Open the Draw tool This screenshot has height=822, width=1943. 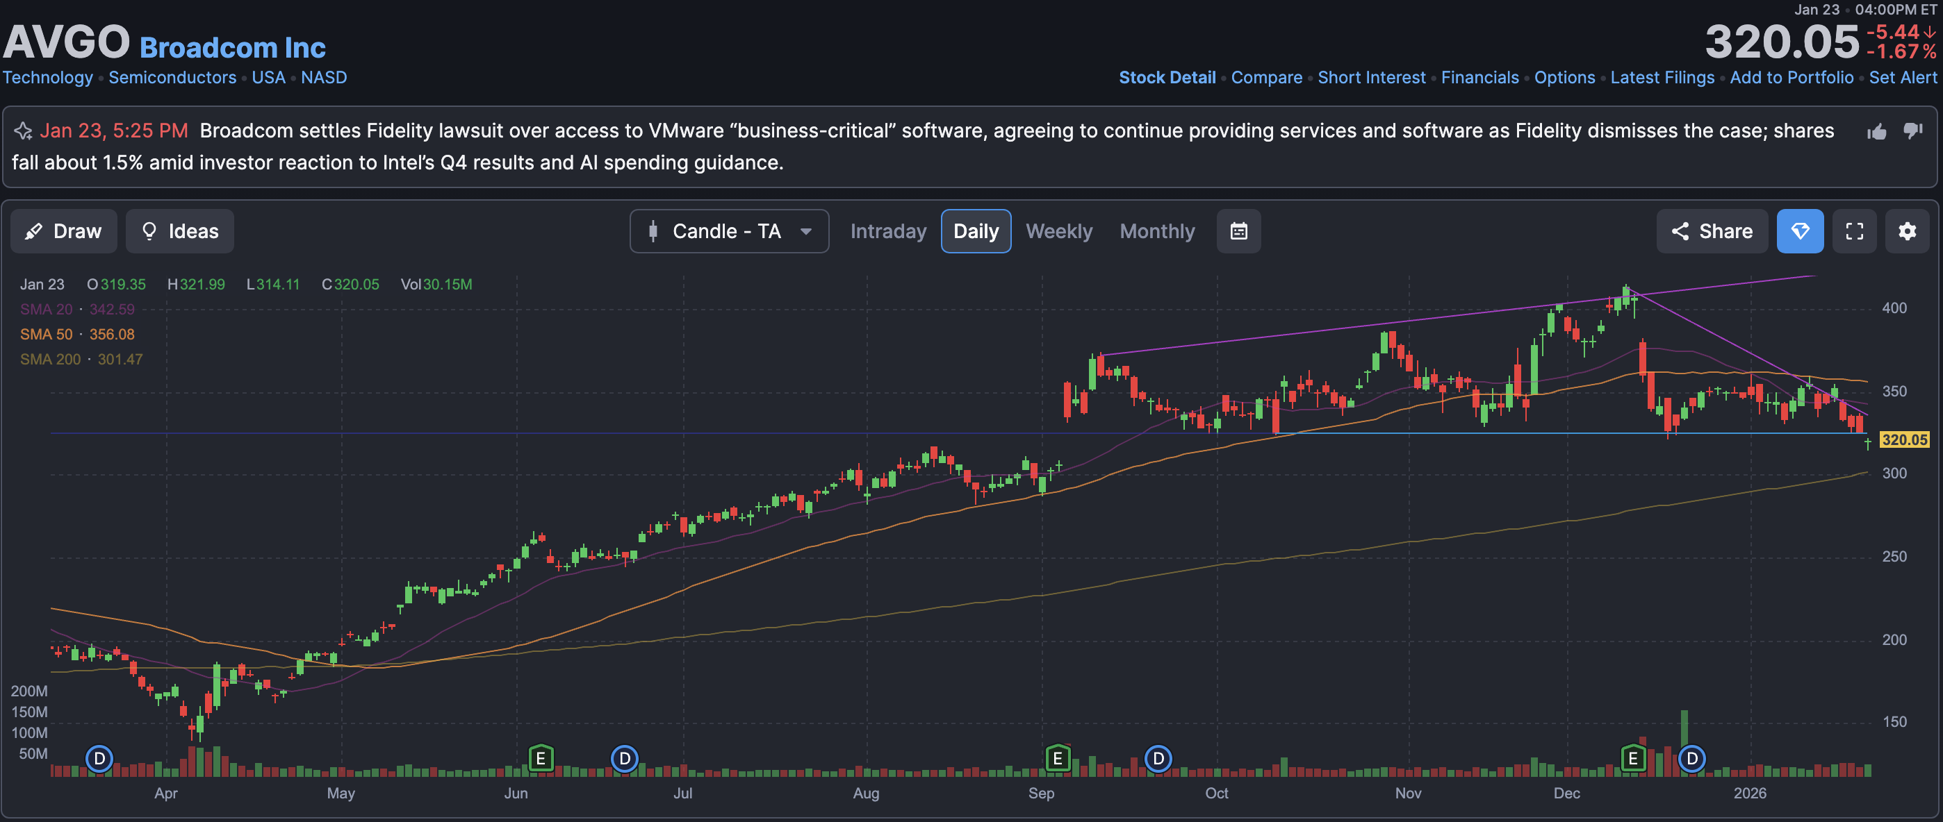click(63, 231)
